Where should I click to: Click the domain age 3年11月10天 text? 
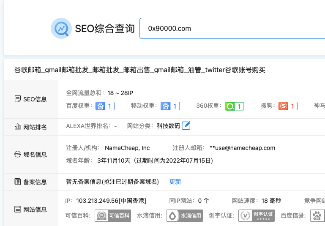tap(114, 161)
